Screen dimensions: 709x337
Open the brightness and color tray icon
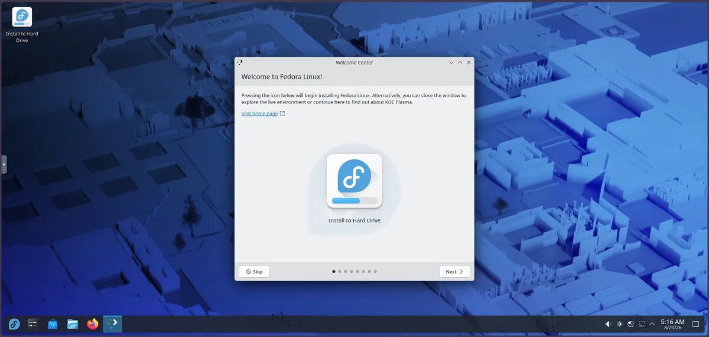click(620, 324)
